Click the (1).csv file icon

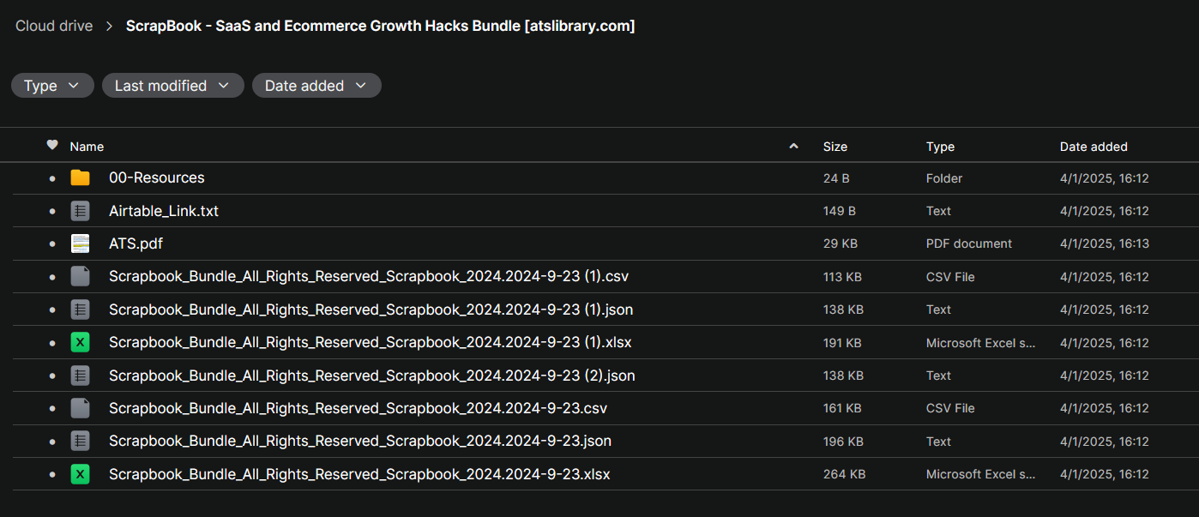click(80, 277)
